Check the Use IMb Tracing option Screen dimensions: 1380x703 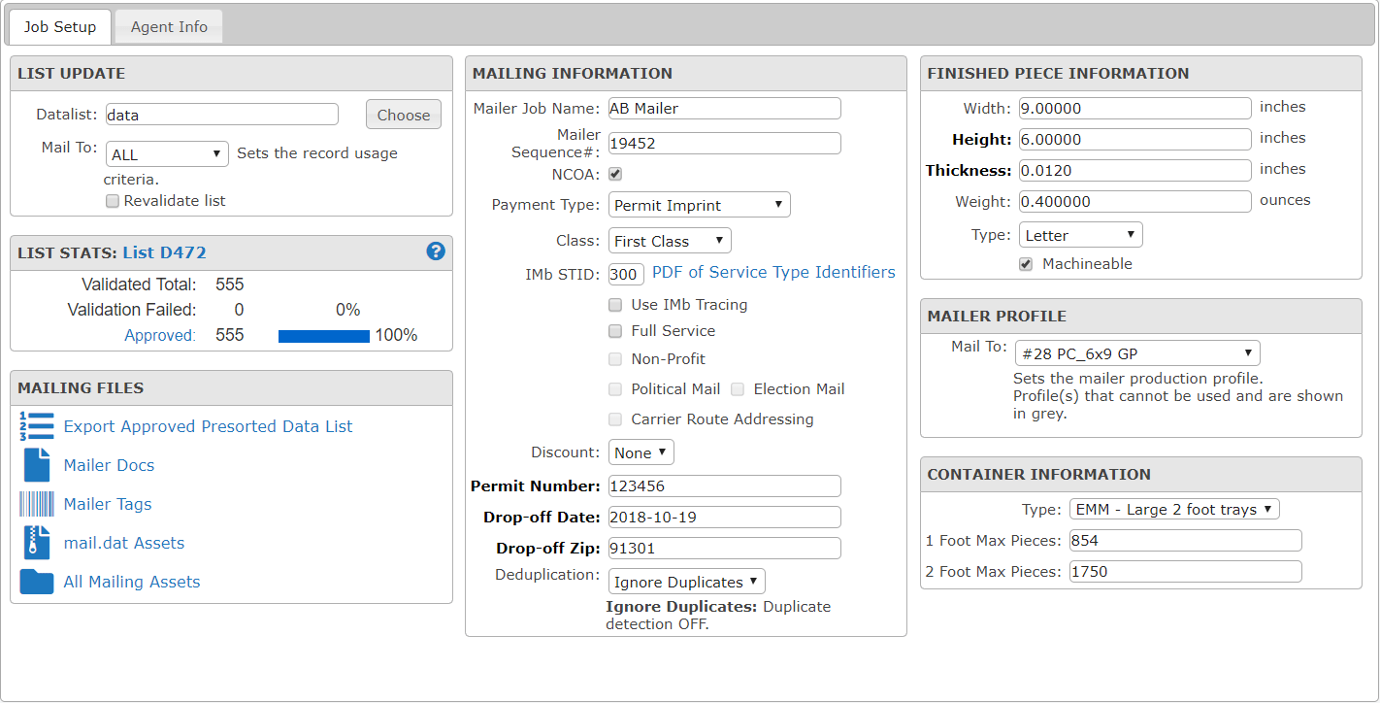click(615, 305)
